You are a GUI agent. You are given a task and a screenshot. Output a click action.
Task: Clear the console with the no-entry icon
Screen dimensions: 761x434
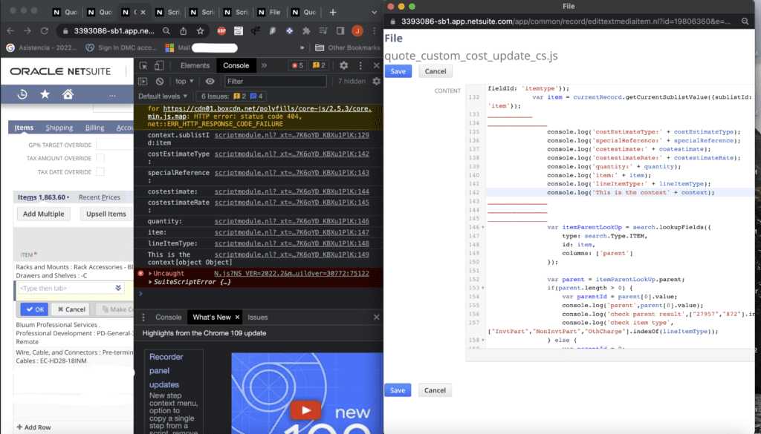[160, 81]
